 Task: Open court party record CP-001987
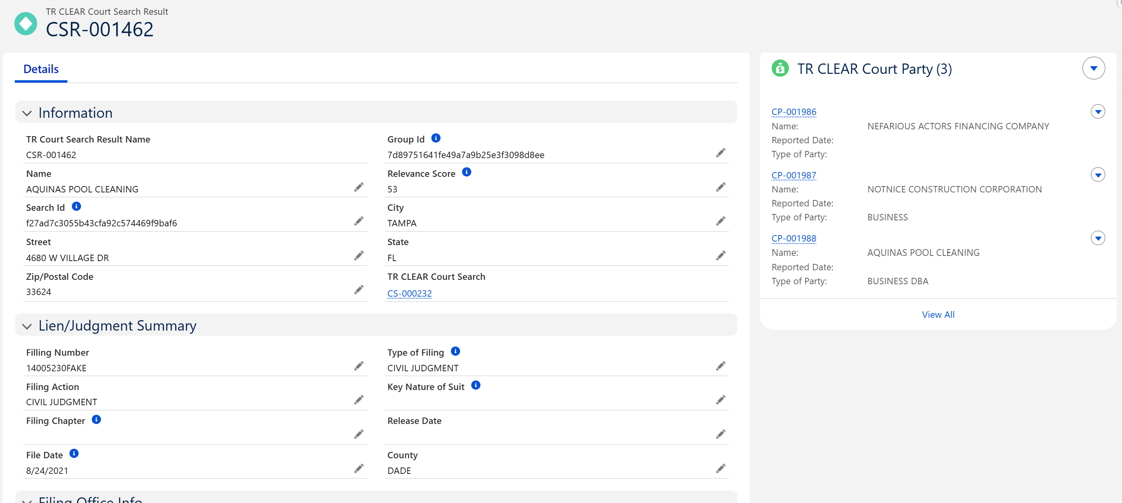pos(794,175)
